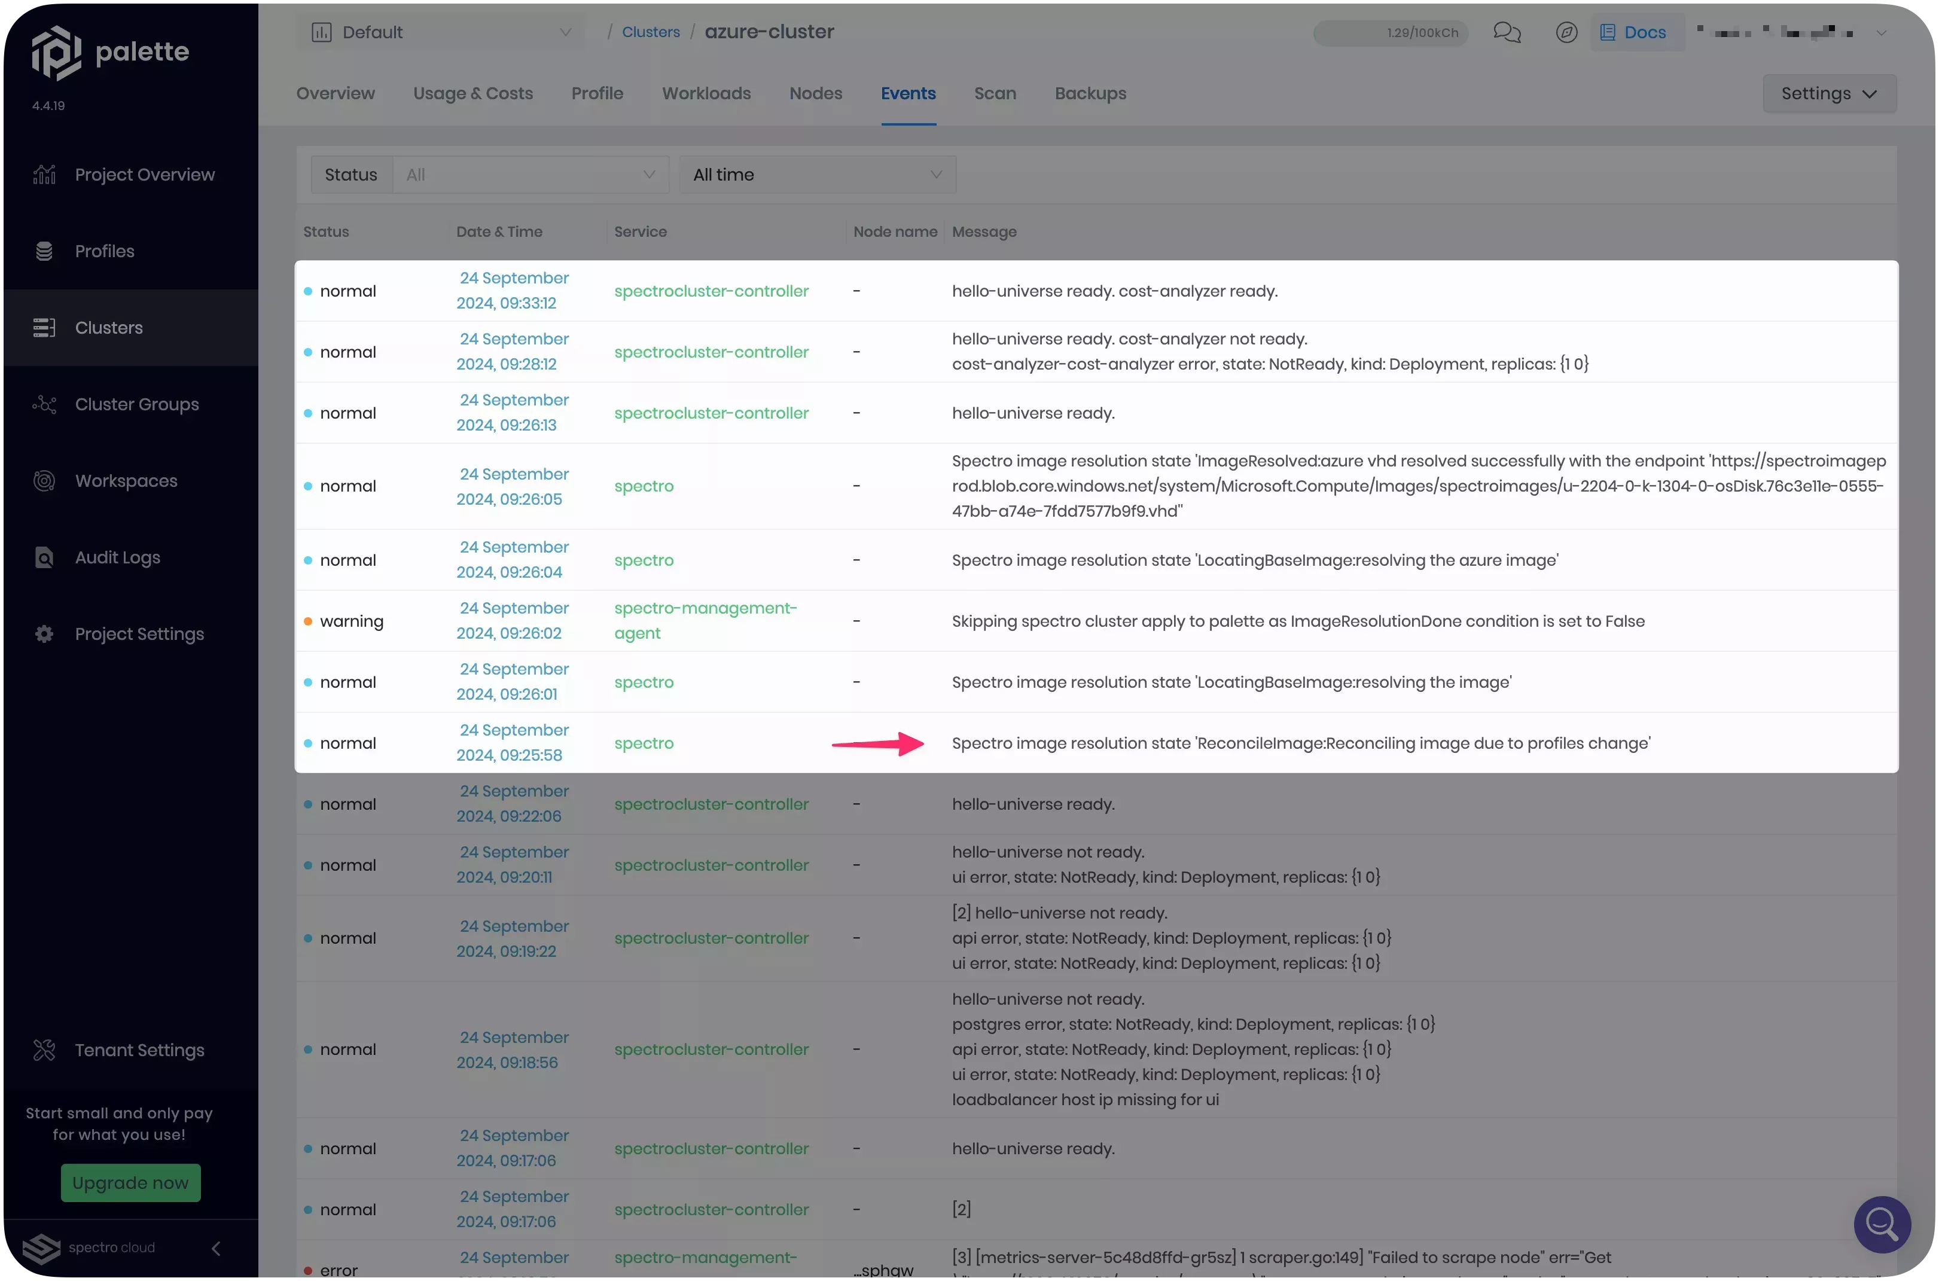Click the 1.29/100kCh usage meter

[x=1389, y=33]
